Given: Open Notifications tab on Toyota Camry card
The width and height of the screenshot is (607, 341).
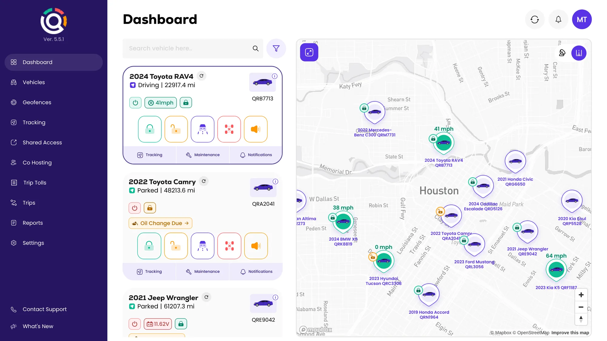Looking at the screenshot, I should click(x=256, y=272).
